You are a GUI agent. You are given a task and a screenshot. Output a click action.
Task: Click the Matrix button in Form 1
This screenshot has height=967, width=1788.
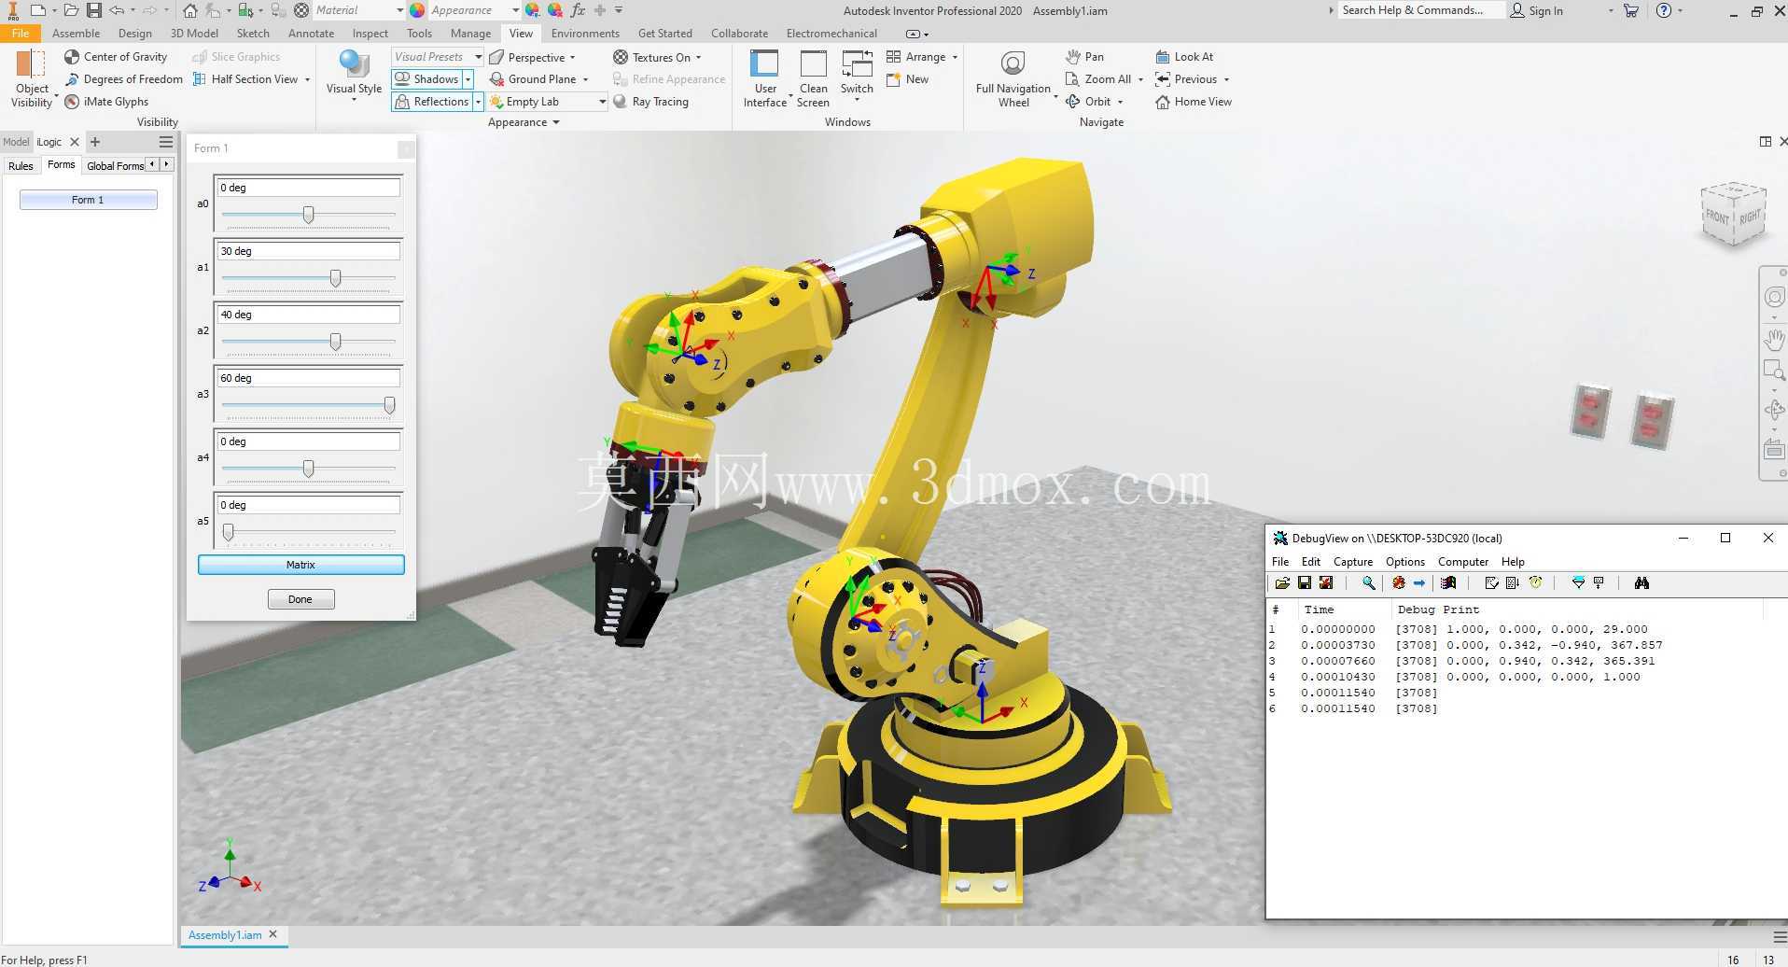[x=300, y=565]
